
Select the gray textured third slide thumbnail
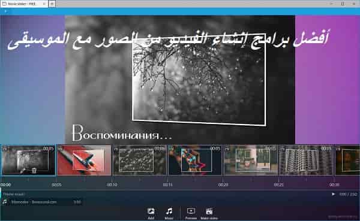(x=140, y=161)
